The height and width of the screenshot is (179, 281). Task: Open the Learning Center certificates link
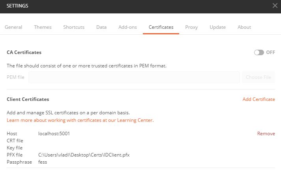coord(80,120)
